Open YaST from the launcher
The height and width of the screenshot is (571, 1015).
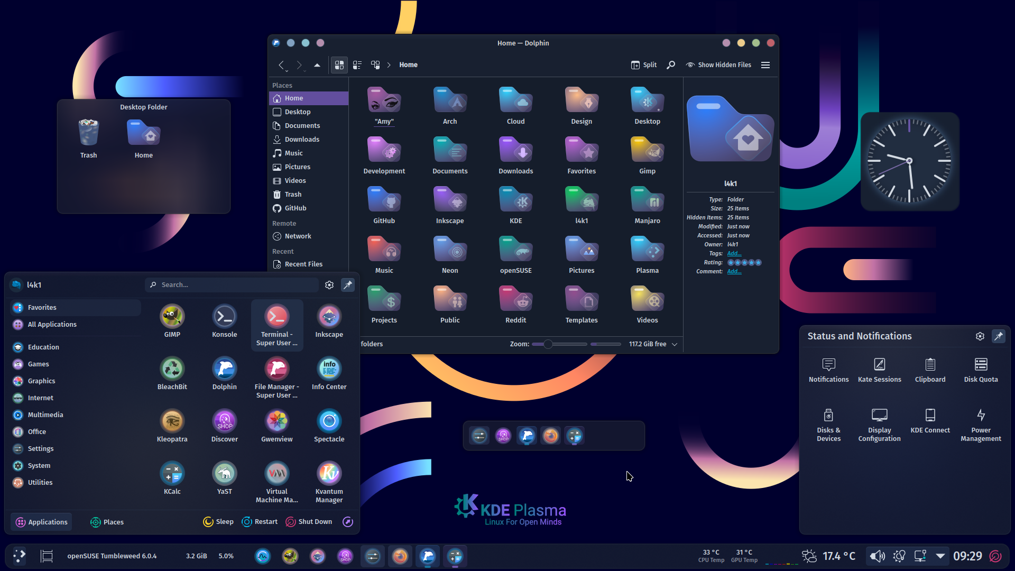(224, 478)
